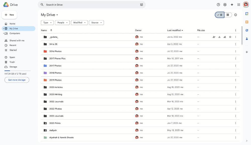
Task: Click the storage usage progress bar
Action: (18, 70)
